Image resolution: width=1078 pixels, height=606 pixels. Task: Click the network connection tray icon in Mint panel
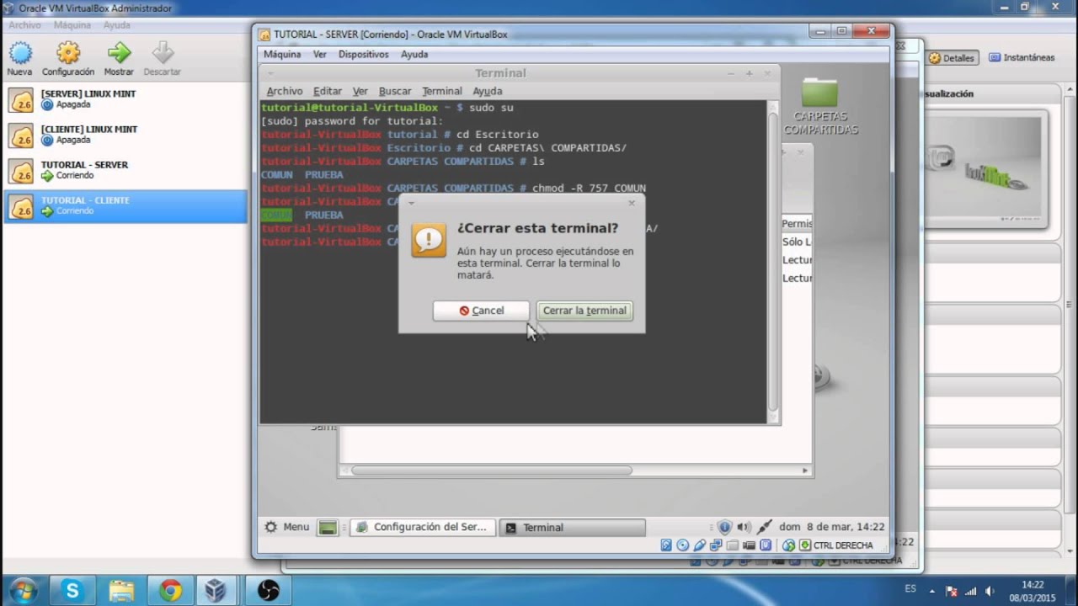tap(764, 527)
